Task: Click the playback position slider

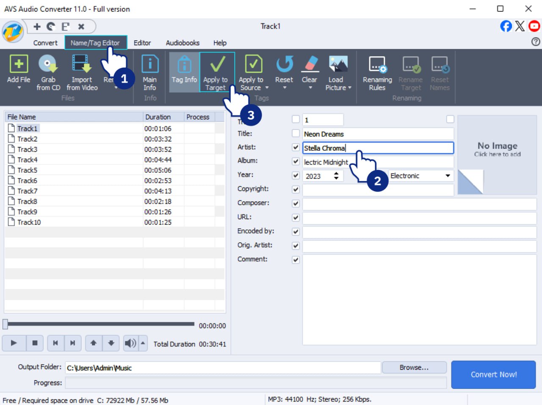Action: [x=100, y=324]
